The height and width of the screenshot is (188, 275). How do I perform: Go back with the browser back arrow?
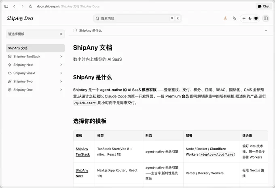coord(14,6)
